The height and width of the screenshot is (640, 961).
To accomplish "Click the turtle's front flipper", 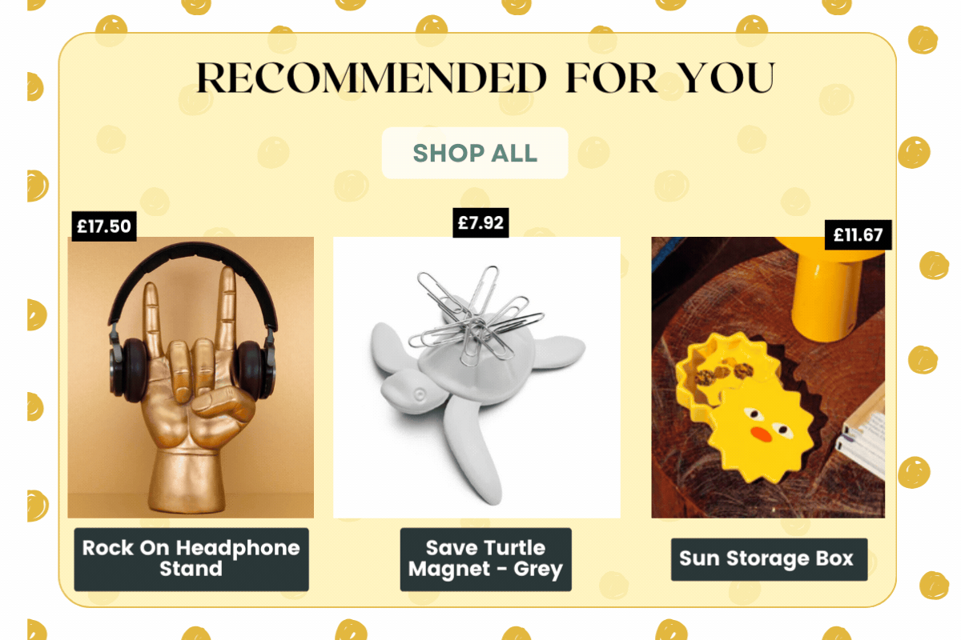I will (x=474, y=448).
